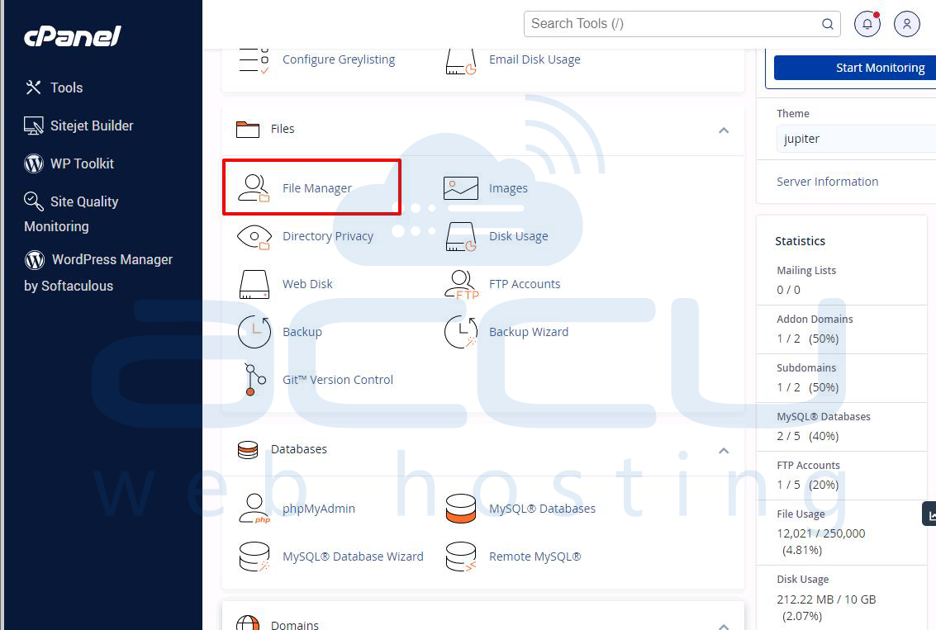Click the Backup clock icon
The height and width of the screenshot is (630, 936).
click(x=255, y=332)
